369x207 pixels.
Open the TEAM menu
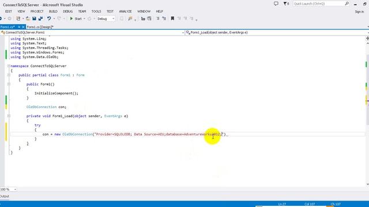click(82, 11)
